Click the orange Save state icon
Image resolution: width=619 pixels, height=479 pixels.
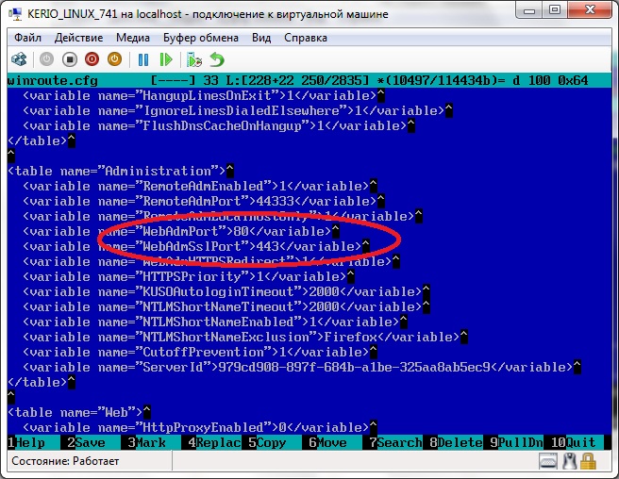pyautogui.click(x=114, y=59)
